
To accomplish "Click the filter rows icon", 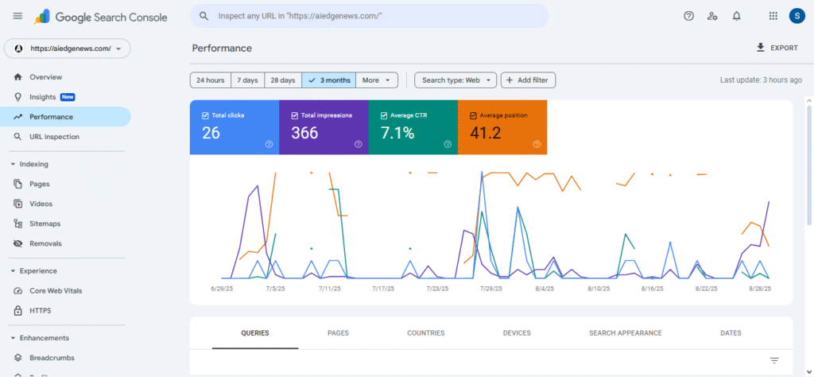I will pyautogui.click(x=774, y=360).
